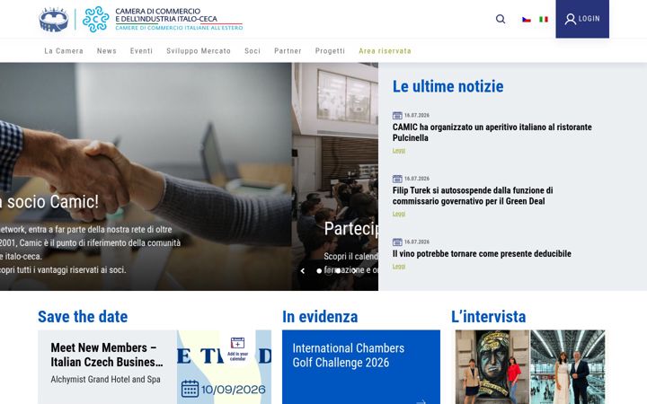Click calendar icon beside the Pulcinella news date
This screenshot has width=647, height=404.
(x=397, y=116)
